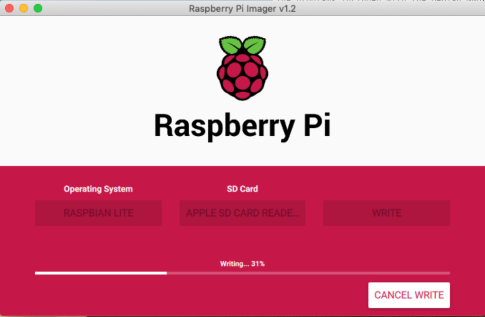Click the "Operating System" label
Viewport: 485px width, 317px height.
(x=98, y=189)
